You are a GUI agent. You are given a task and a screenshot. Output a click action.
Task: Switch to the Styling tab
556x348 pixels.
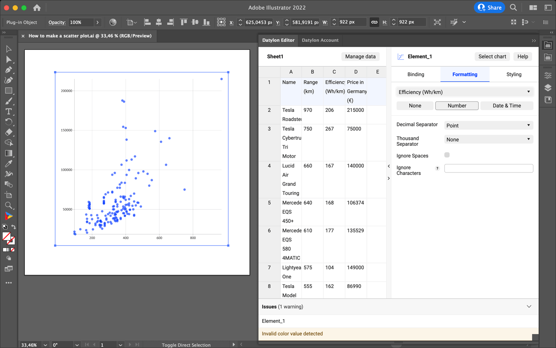514,74
